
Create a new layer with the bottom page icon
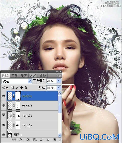(x=48, y=140)
